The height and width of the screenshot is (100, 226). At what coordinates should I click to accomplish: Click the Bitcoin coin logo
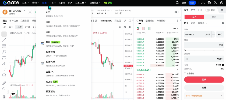[x=5, y=12]
